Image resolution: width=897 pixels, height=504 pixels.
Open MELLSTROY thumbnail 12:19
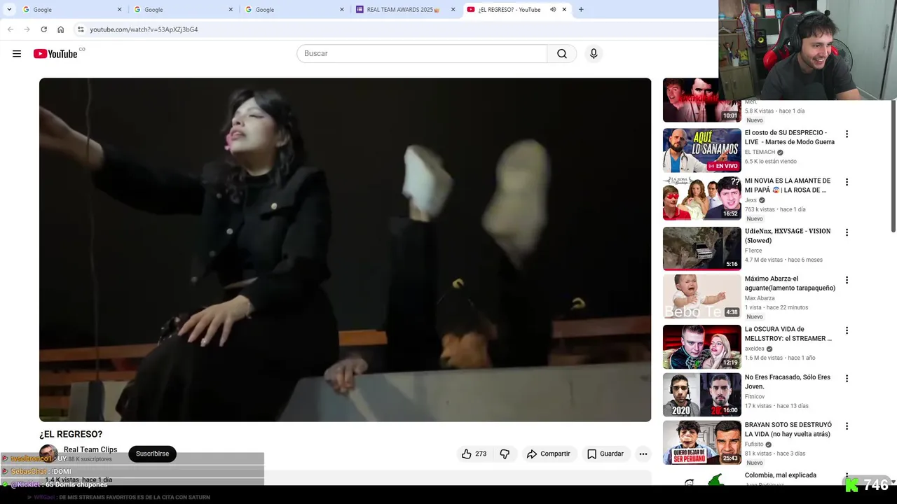[x=701, y=347]
